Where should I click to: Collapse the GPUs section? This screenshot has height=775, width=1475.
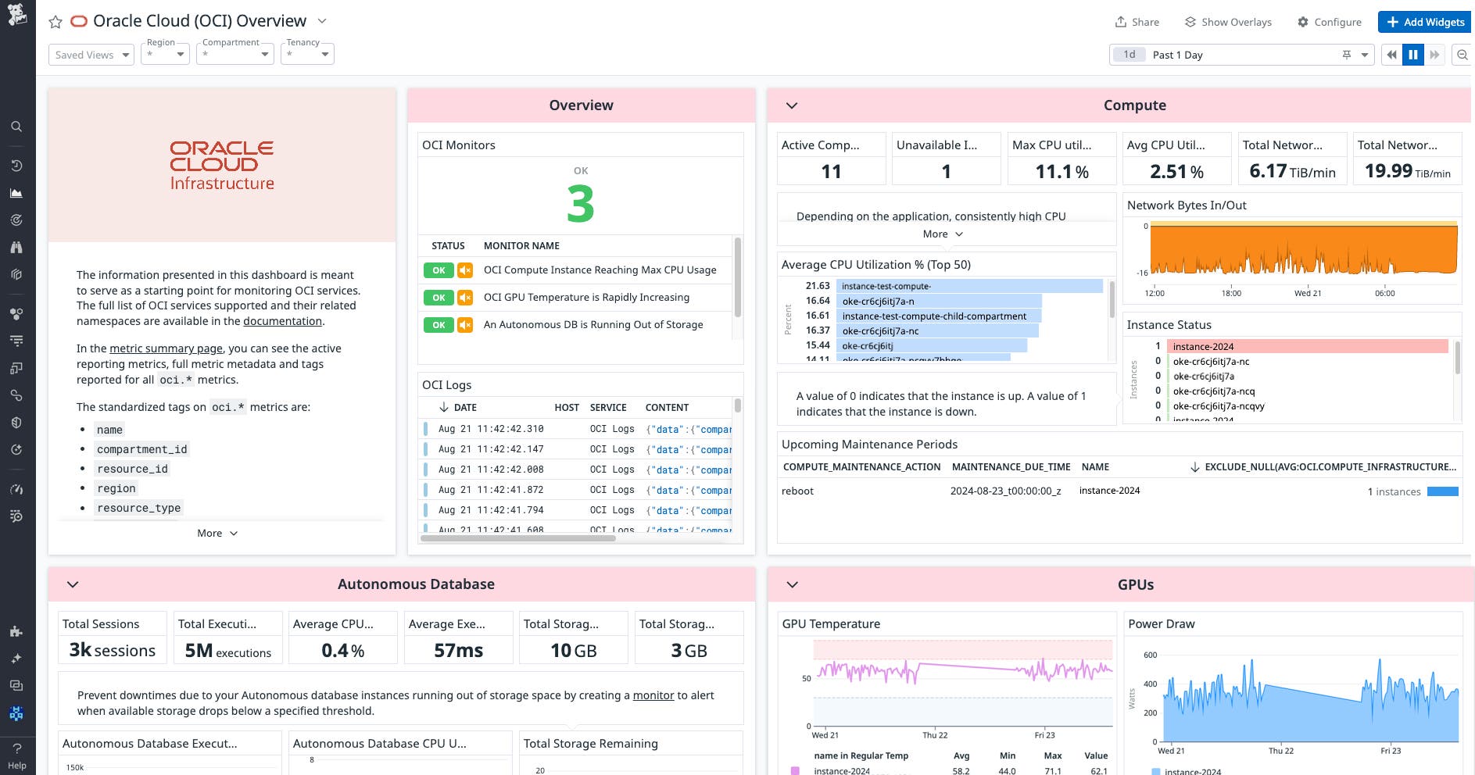[793, 584]
